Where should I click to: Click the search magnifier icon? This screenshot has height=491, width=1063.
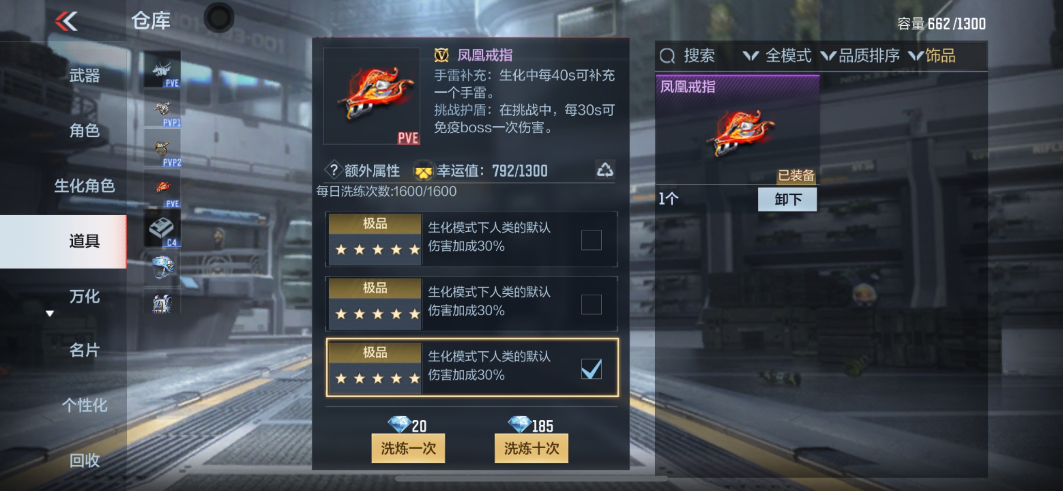click(667, 56)
